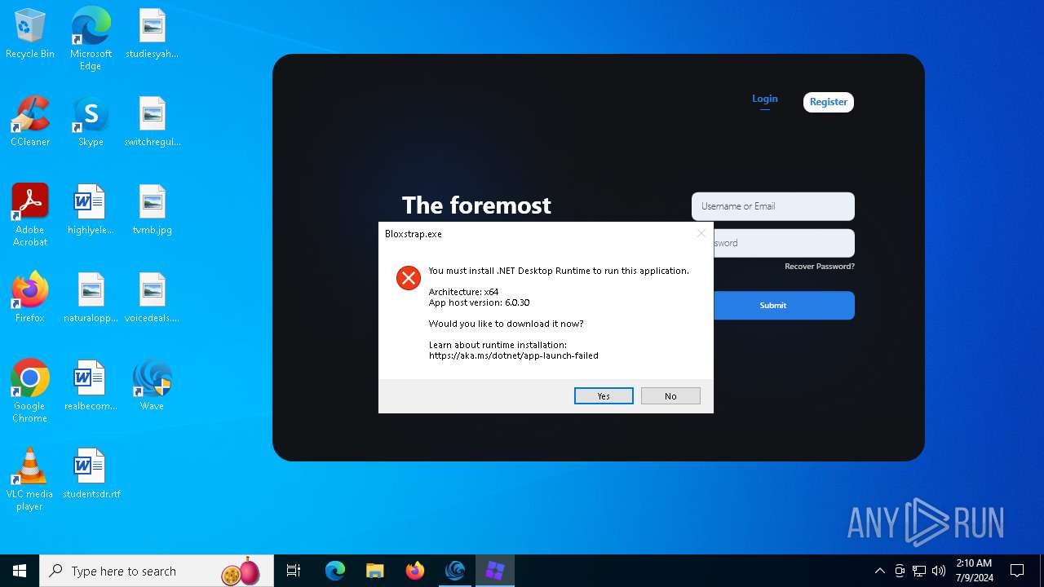The width and height of the screenshot is (1044, 587).
Task: Select the studentsdr.rtf document
Action: (91, 474)
